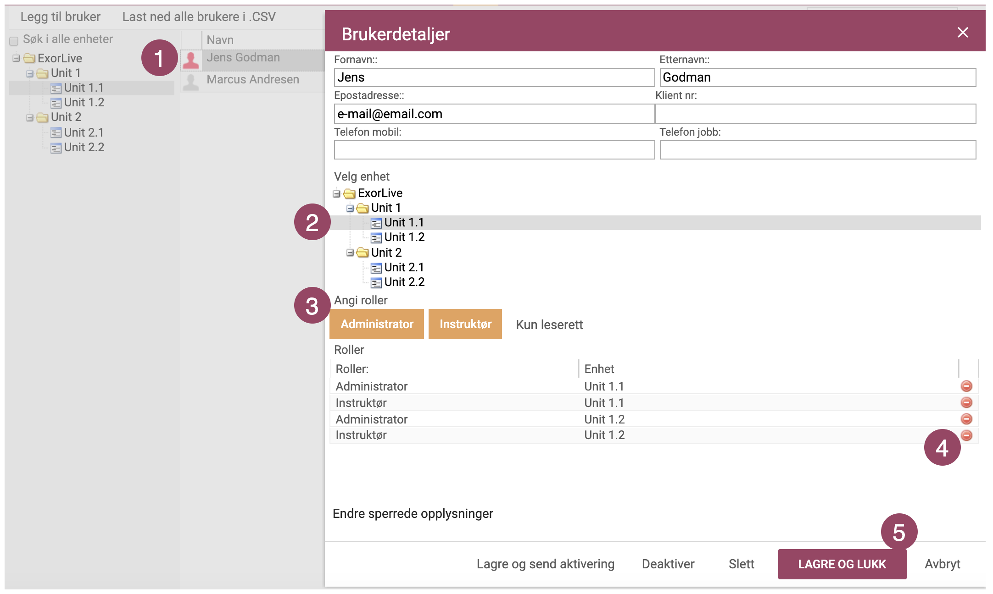Viewport: 993px width, 594px height.
Task: Toggle the Administrator role button
Action: [377, 324]
